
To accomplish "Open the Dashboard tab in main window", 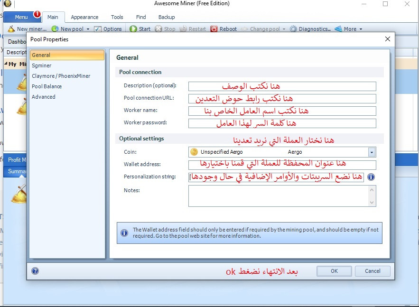I will click(x=16, y=42).
